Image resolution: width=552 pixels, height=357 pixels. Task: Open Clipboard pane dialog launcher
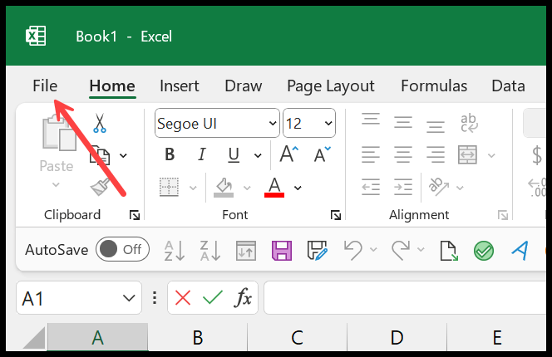(x=135, y=215)
